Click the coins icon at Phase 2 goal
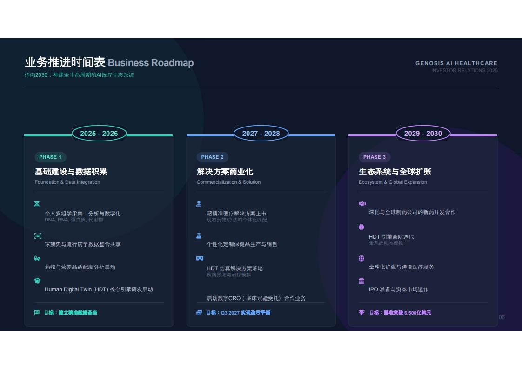The image size is (522, 369). click(199, 313)
